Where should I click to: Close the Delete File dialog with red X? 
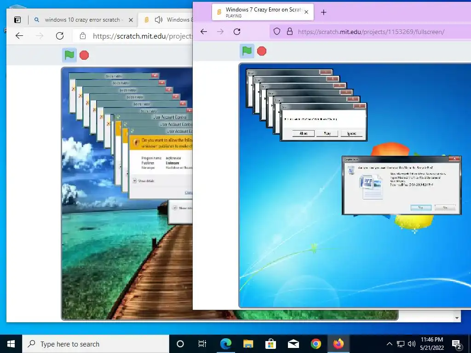tap(454, 159)
